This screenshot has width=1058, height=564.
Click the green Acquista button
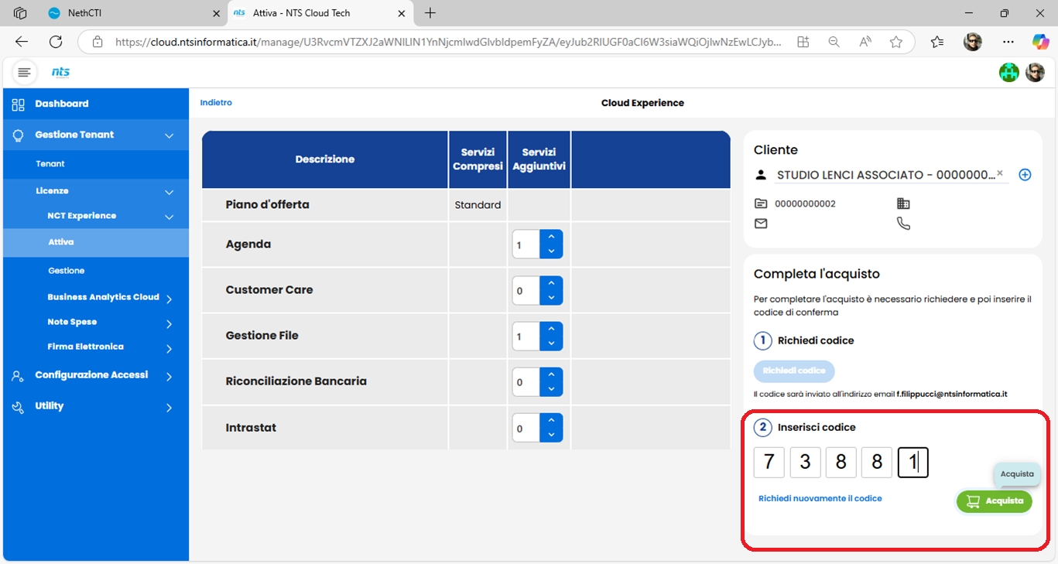tap(995, 501)
